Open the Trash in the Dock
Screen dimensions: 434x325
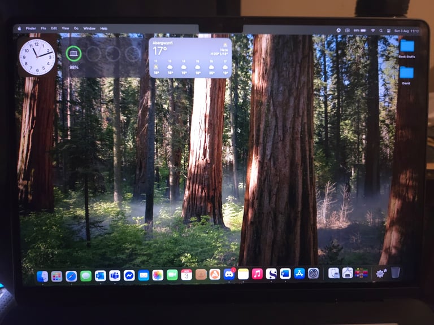point(396,273)
